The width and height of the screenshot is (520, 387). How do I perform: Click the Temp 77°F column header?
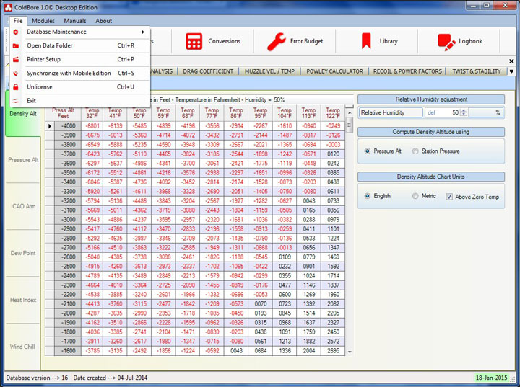click(212, 113)
